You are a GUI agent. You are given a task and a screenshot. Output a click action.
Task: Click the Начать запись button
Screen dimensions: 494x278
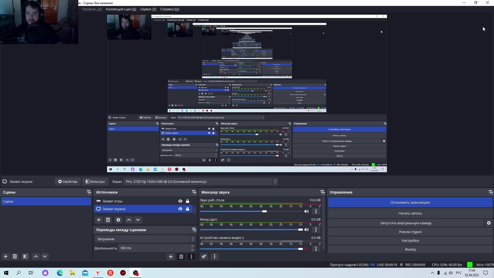point(410,213)
